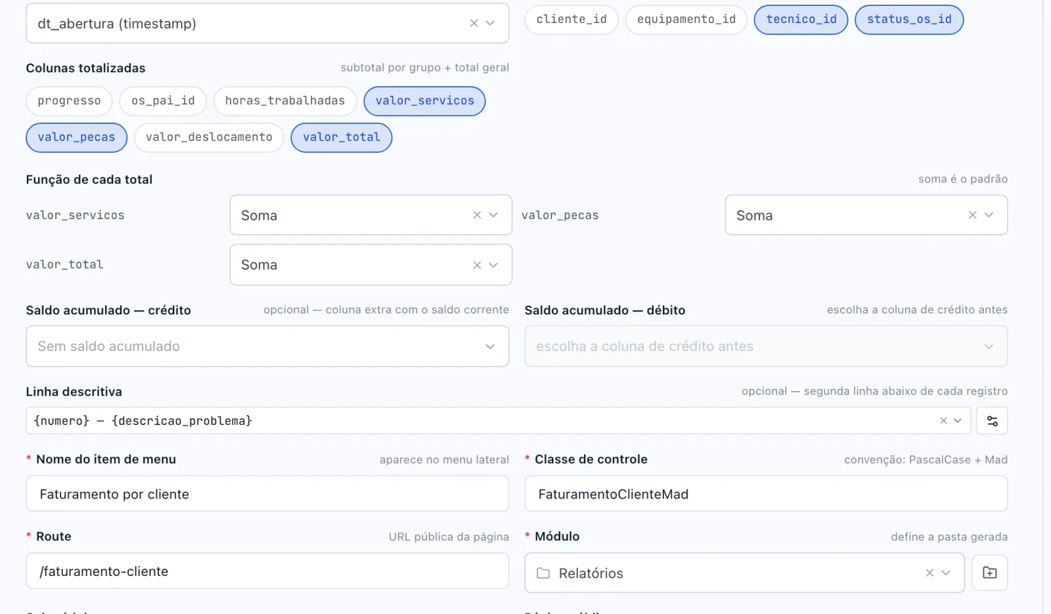
Task: Click the 'aparece no menu lateral' hint
Action: [x=444, y=460]
